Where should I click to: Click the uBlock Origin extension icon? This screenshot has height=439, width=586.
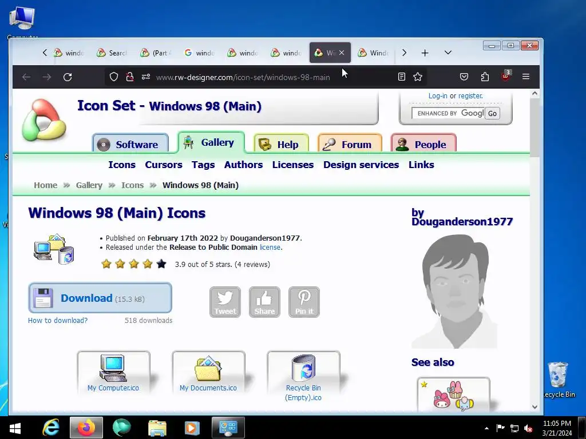coord(506,76)
